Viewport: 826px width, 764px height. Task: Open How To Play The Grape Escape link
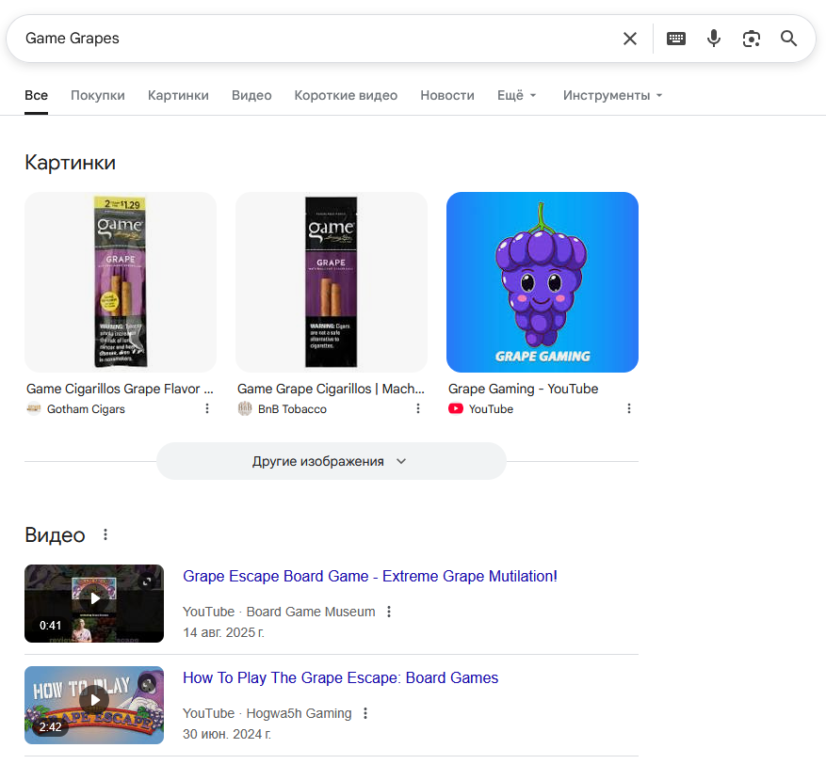click(x=340, y=677)
